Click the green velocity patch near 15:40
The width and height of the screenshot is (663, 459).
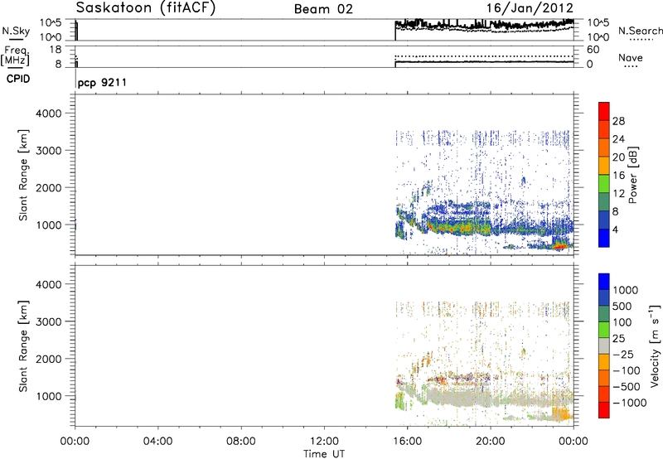399,400
